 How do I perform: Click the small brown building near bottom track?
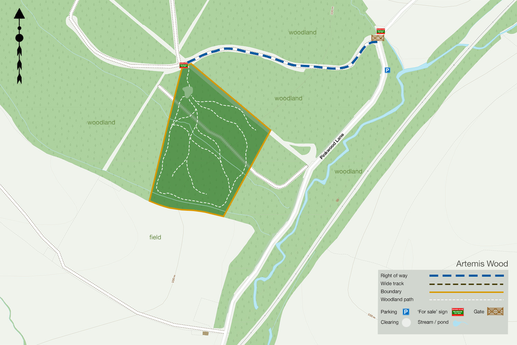[205, 333]
